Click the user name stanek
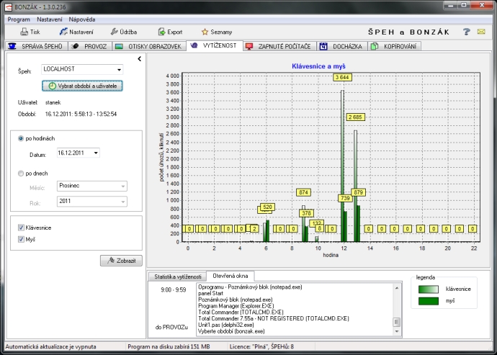 [53, 102]
